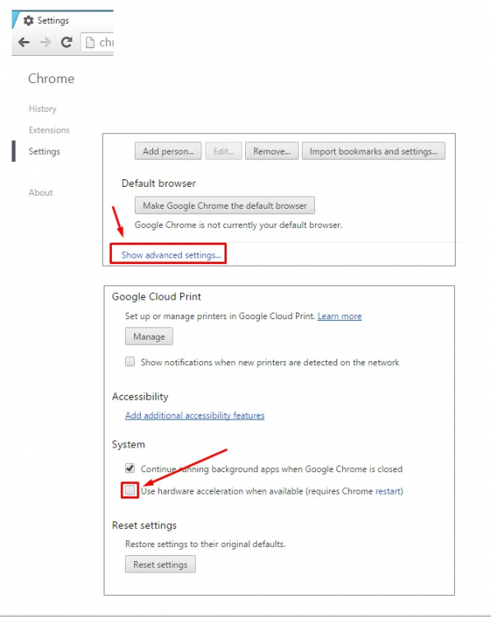The image size is (491, 617).
Task: Click the Remove person button
Action: click(272, 151)
